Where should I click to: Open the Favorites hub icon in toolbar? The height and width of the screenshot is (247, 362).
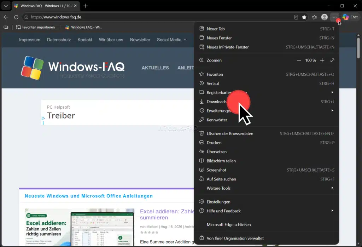314,17
